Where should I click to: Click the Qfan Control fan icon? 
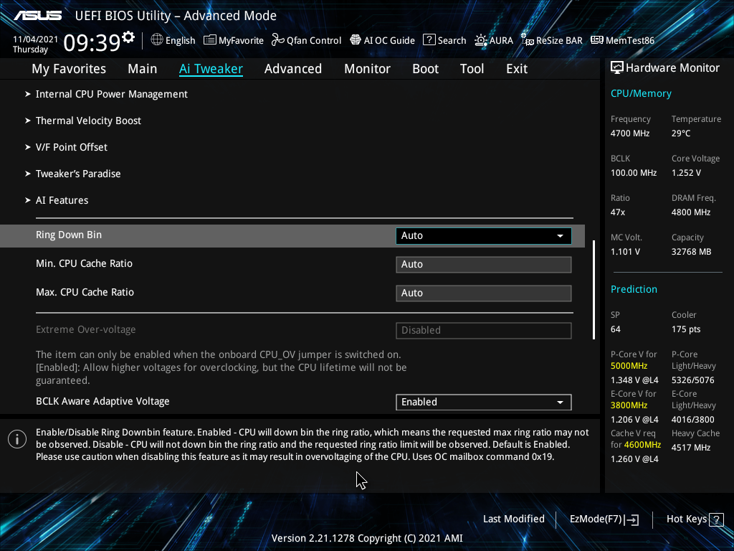coord(278,40)
